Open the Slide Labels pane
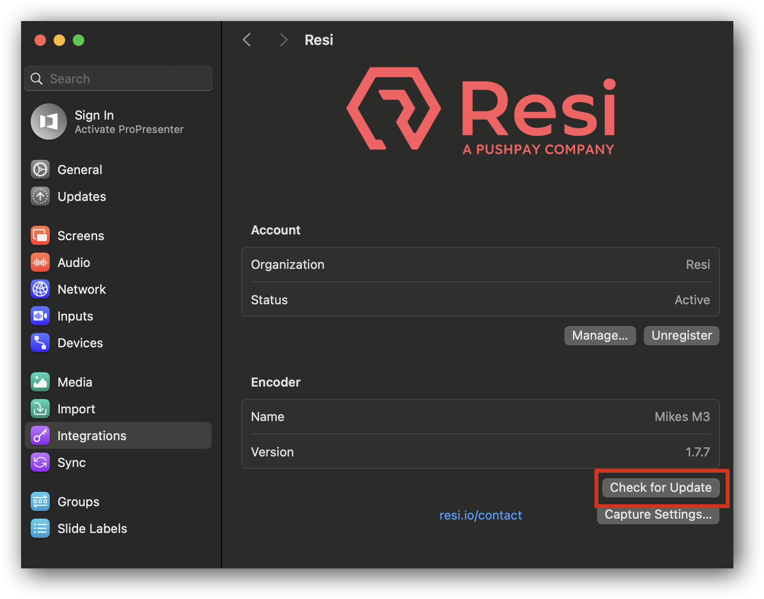764x599 pixels. pyautogui.click(x=92, y=528)
